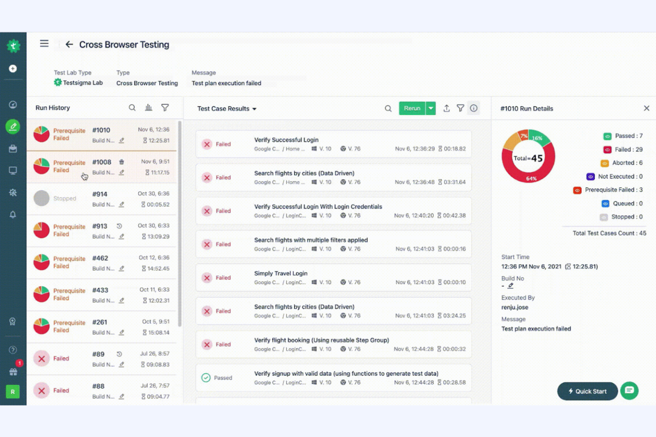Click the Quick Start button
Screen dimensions: 656x437
click(587, 391)
